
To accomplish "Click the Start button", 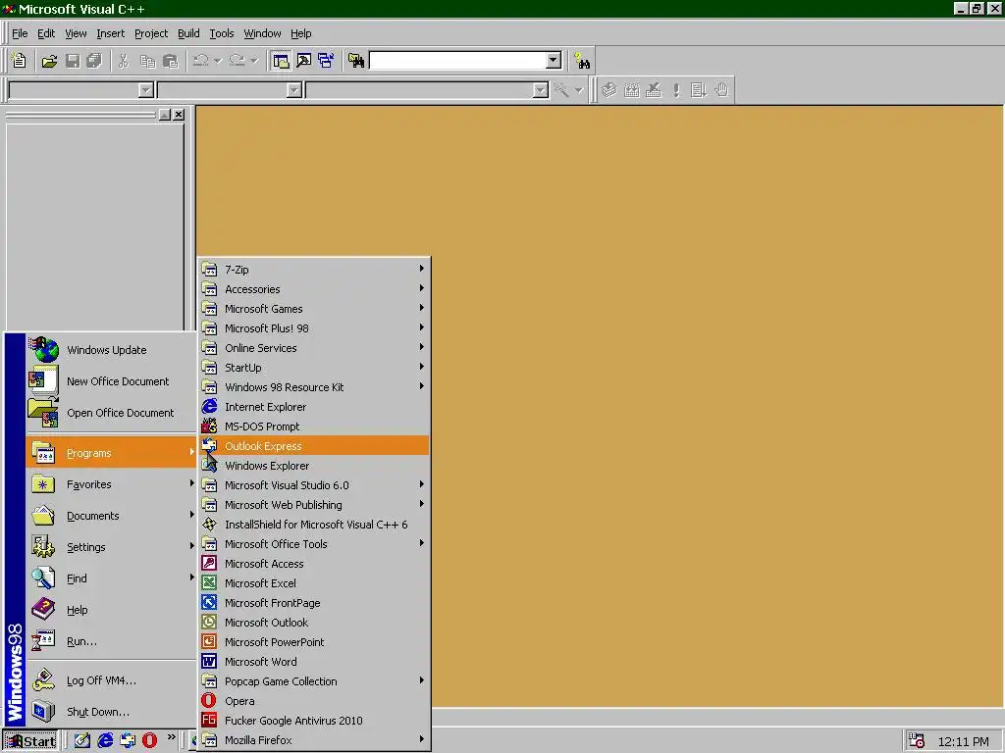I will click(x=30, y=741).
